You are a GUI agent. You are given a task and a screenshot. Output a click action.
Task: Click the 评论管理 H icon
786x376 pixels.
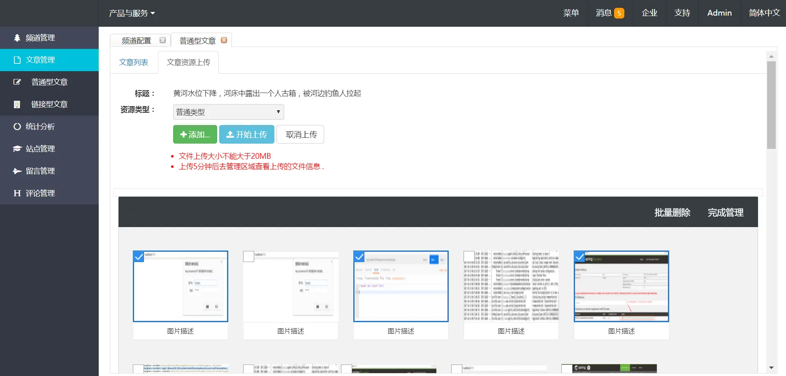point(17,193)
